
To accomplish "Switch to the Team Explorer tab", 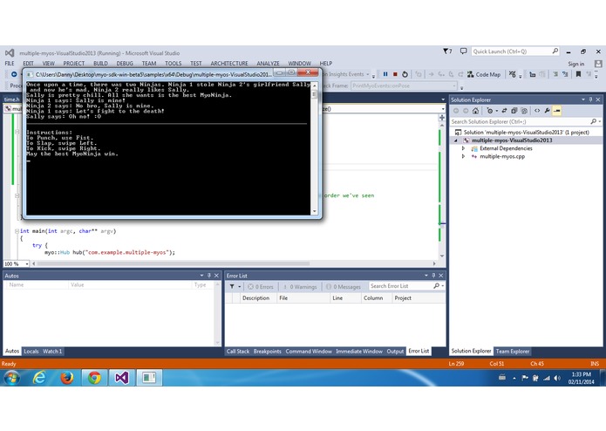I will [513, 352].
